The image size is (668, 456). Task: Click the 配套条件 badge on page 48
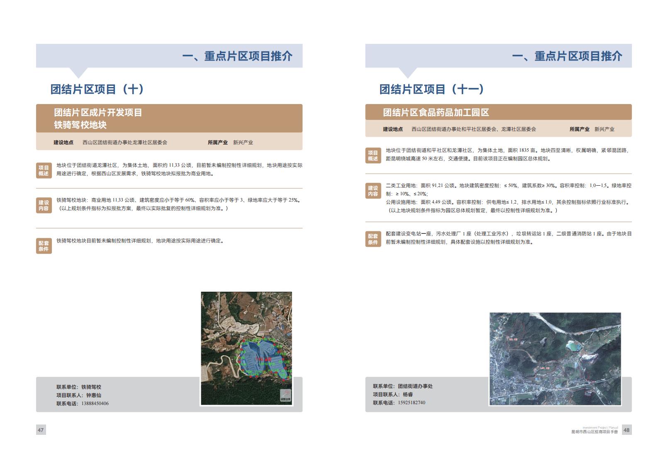point(373,239)
